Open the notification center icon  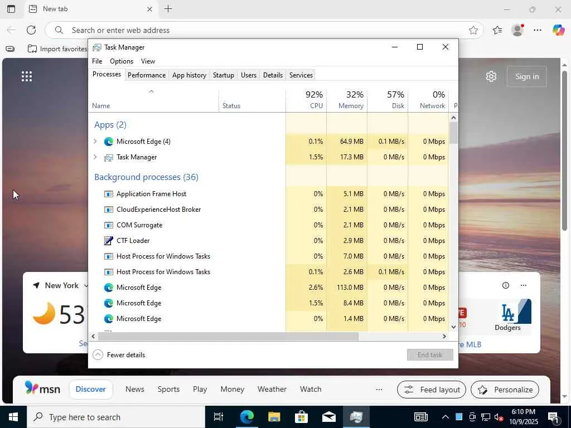click(554, 417)
